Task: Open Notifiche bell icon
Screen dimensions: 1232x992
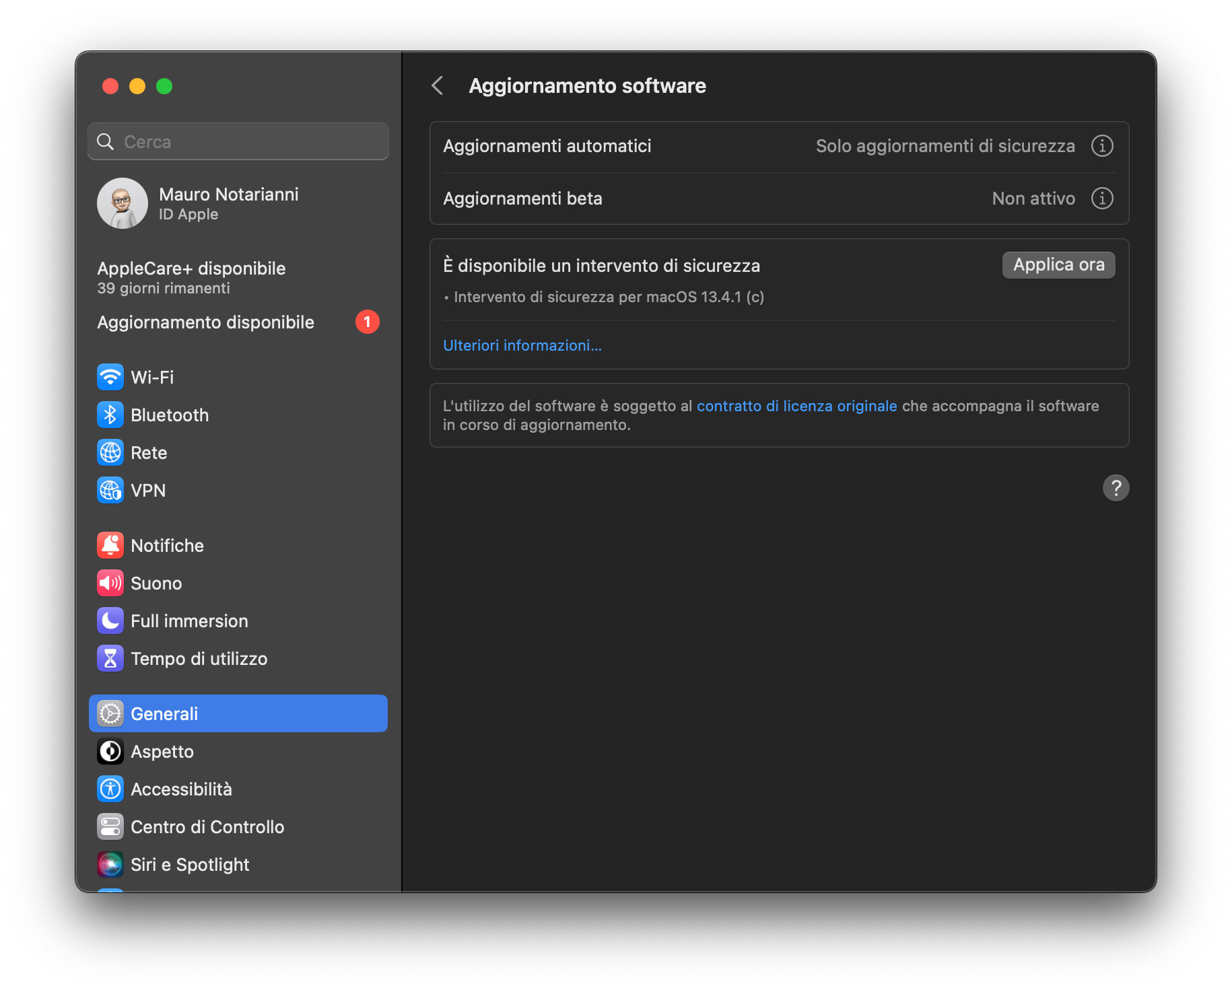Action: point(110,545)
